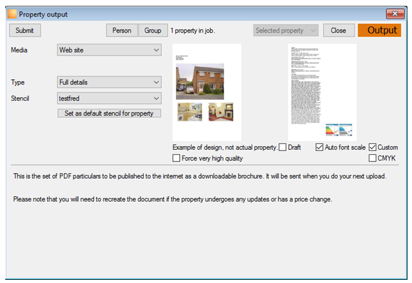
Task: Close the Property output window
Action: (395, 14)
